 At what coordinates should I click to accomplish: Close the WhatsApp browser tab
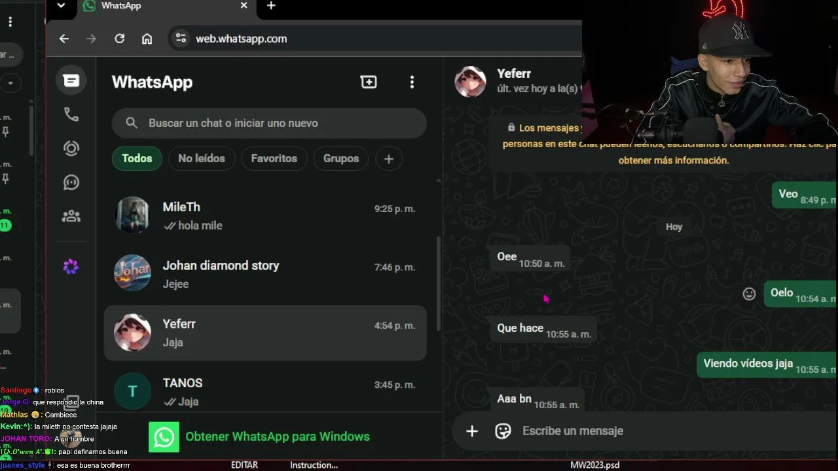pyautogui.click(x=244, y=6)
